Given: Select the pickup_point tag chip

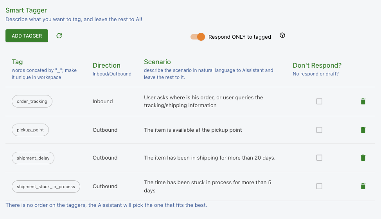Looking at the screenshot, I should pos(30,130).
